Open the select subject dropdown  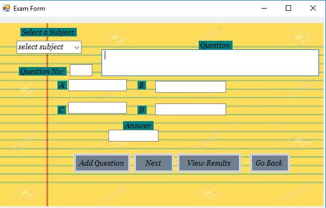(x=49, y=47)
